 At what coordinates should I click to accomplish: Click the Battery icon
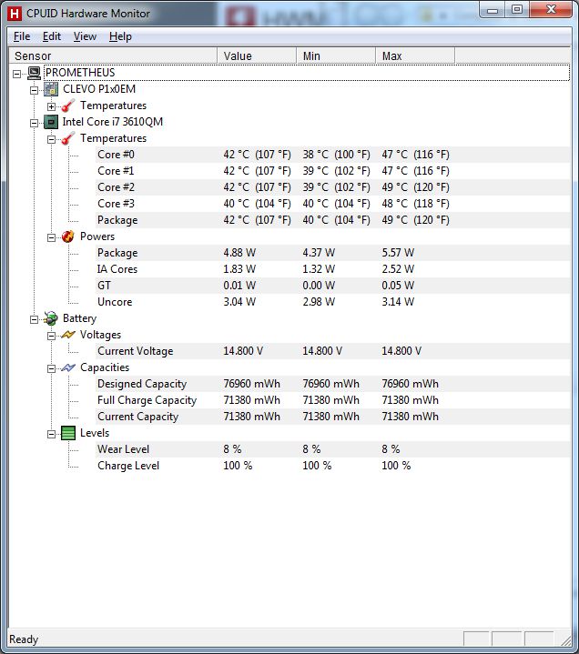point(51,318)
